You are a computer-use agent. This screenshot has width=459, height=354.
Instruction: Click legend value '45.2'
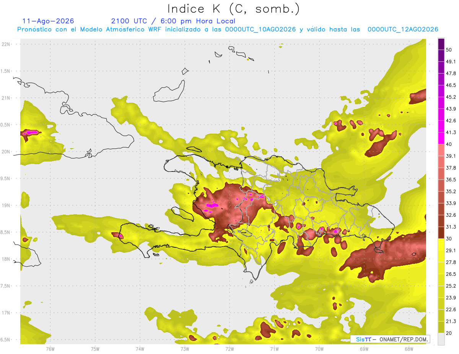click(x=451, y=97)
